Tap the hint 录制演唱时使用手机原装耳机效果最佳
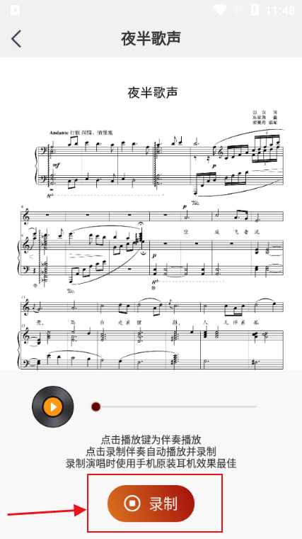302x539 pixels. tap(151, 463)
